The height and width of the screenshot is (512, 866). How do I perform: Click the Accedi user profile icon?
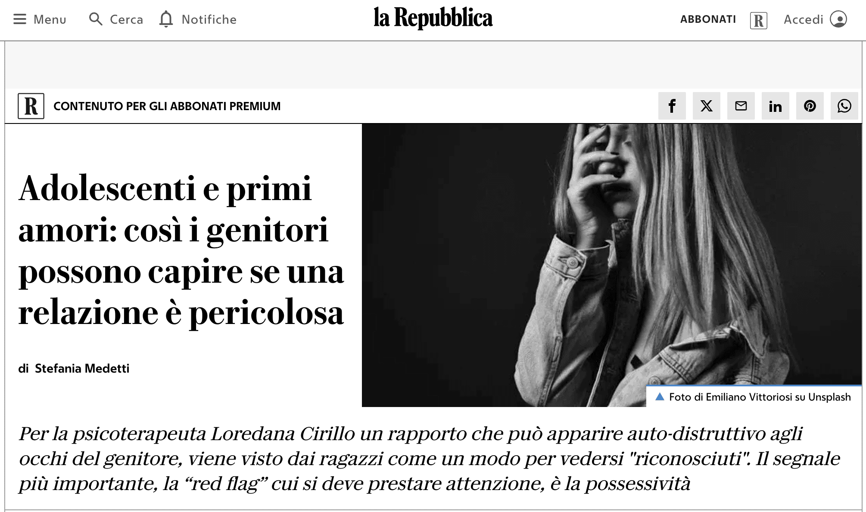tap(838, 19)
